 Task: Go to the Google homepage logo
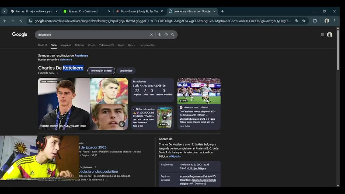click(x=20, y=34)
